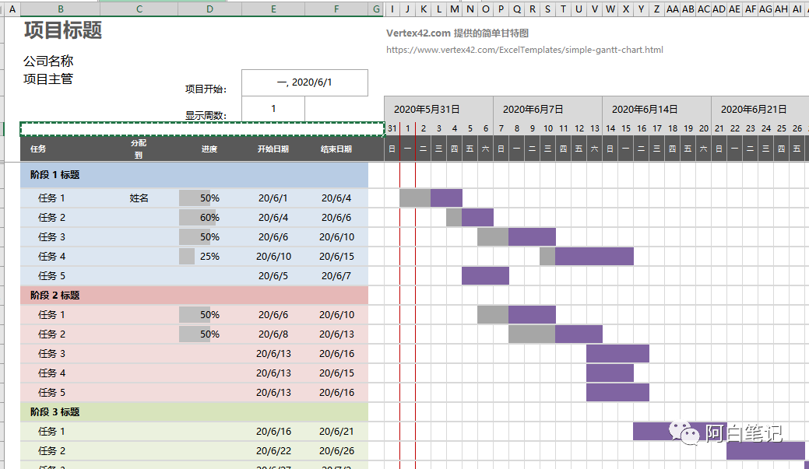Image resolution: width=809 pixels, height=469 pixels.
Task: Click the 项目开始 label
Action: (206, 89)
